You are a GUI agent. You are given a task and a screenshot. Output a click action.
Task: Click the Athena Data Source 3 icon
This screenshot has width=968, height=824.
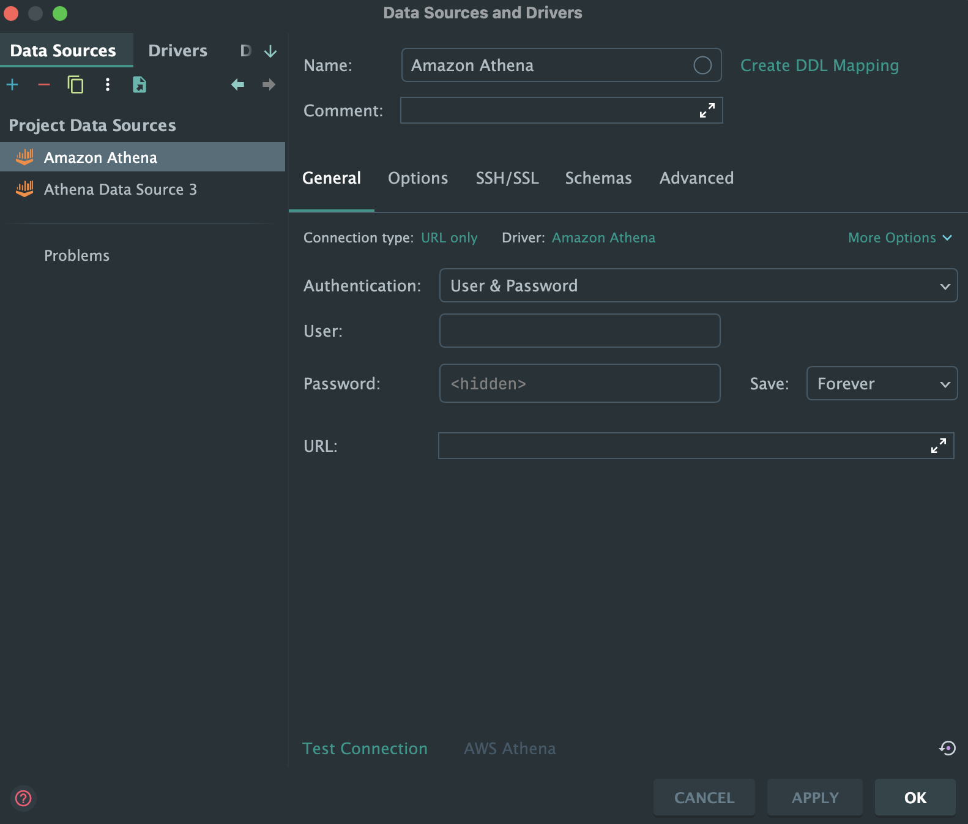[24, 189]
